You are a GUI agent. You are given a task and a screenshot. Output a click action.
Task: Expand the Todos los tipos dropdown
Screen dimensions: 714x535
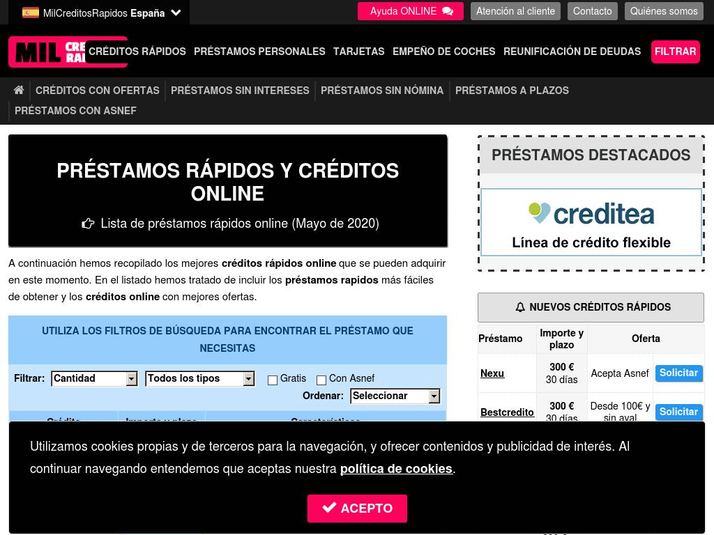pos(200,378)
